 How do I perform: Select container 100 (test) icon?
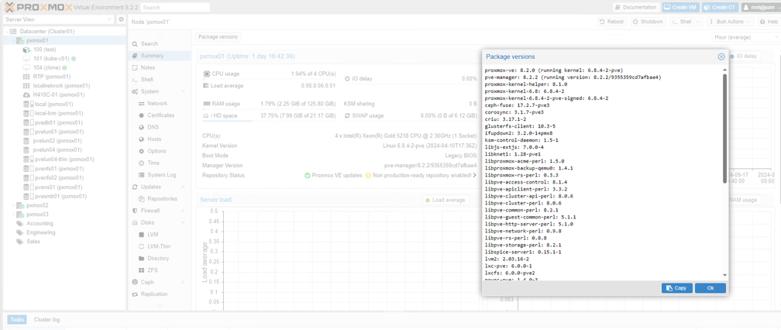[27, 50]
